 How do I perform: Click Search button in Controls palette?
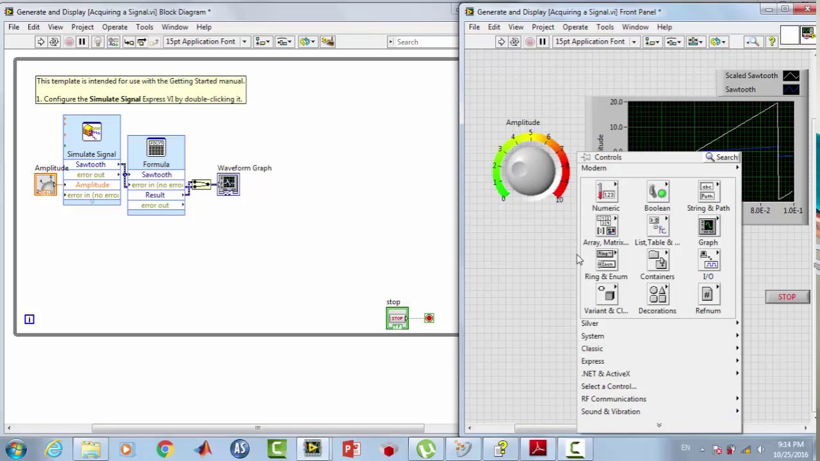tap(722, 157)
